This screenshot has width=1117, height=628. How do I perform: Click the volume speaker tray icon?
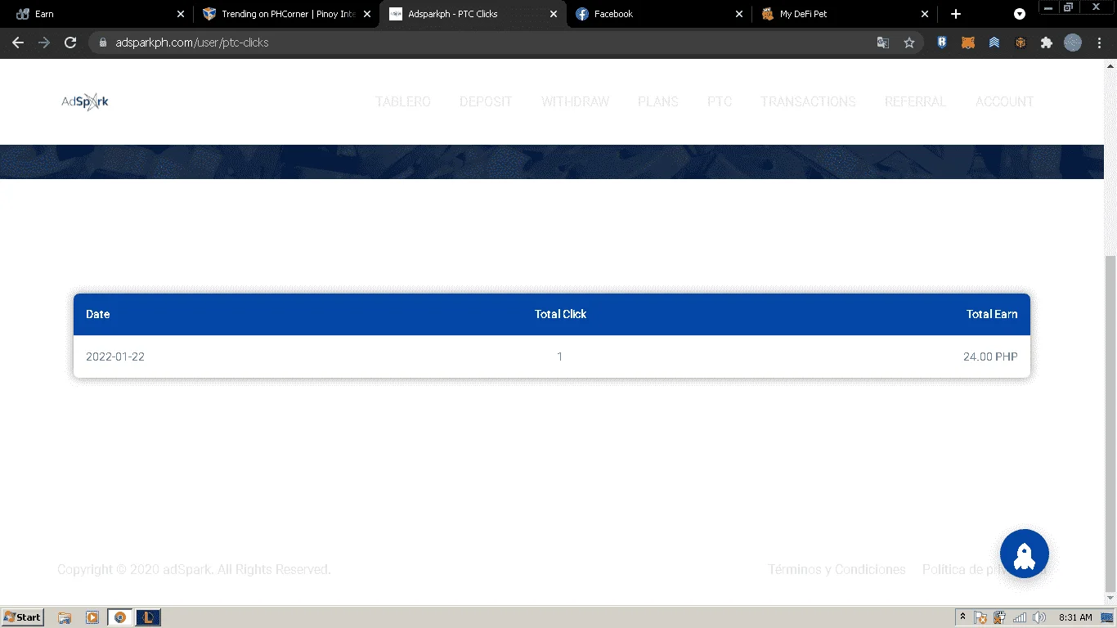[1039, 617]
